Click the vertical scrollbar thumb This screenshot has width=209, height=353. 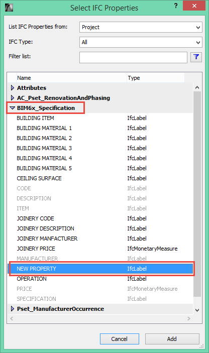[197, 194]
